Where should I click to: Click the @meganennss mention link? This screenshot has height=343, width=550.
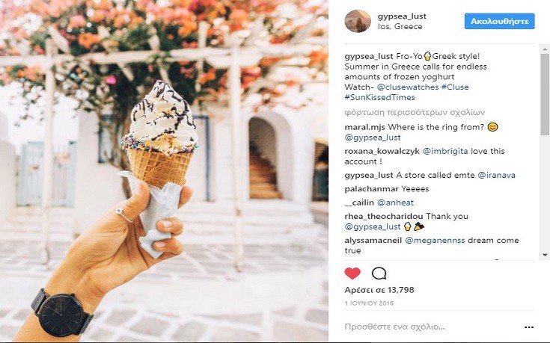point(435,241)
